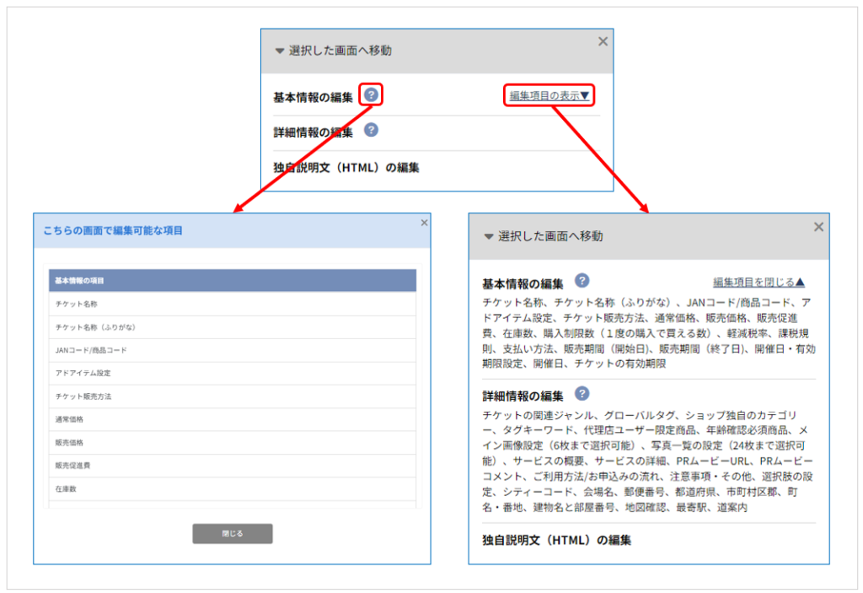Open 独自説明文（HTML）の編集 in top panel
This screenshot has width=863, height=593.
(x=346, y=168)
